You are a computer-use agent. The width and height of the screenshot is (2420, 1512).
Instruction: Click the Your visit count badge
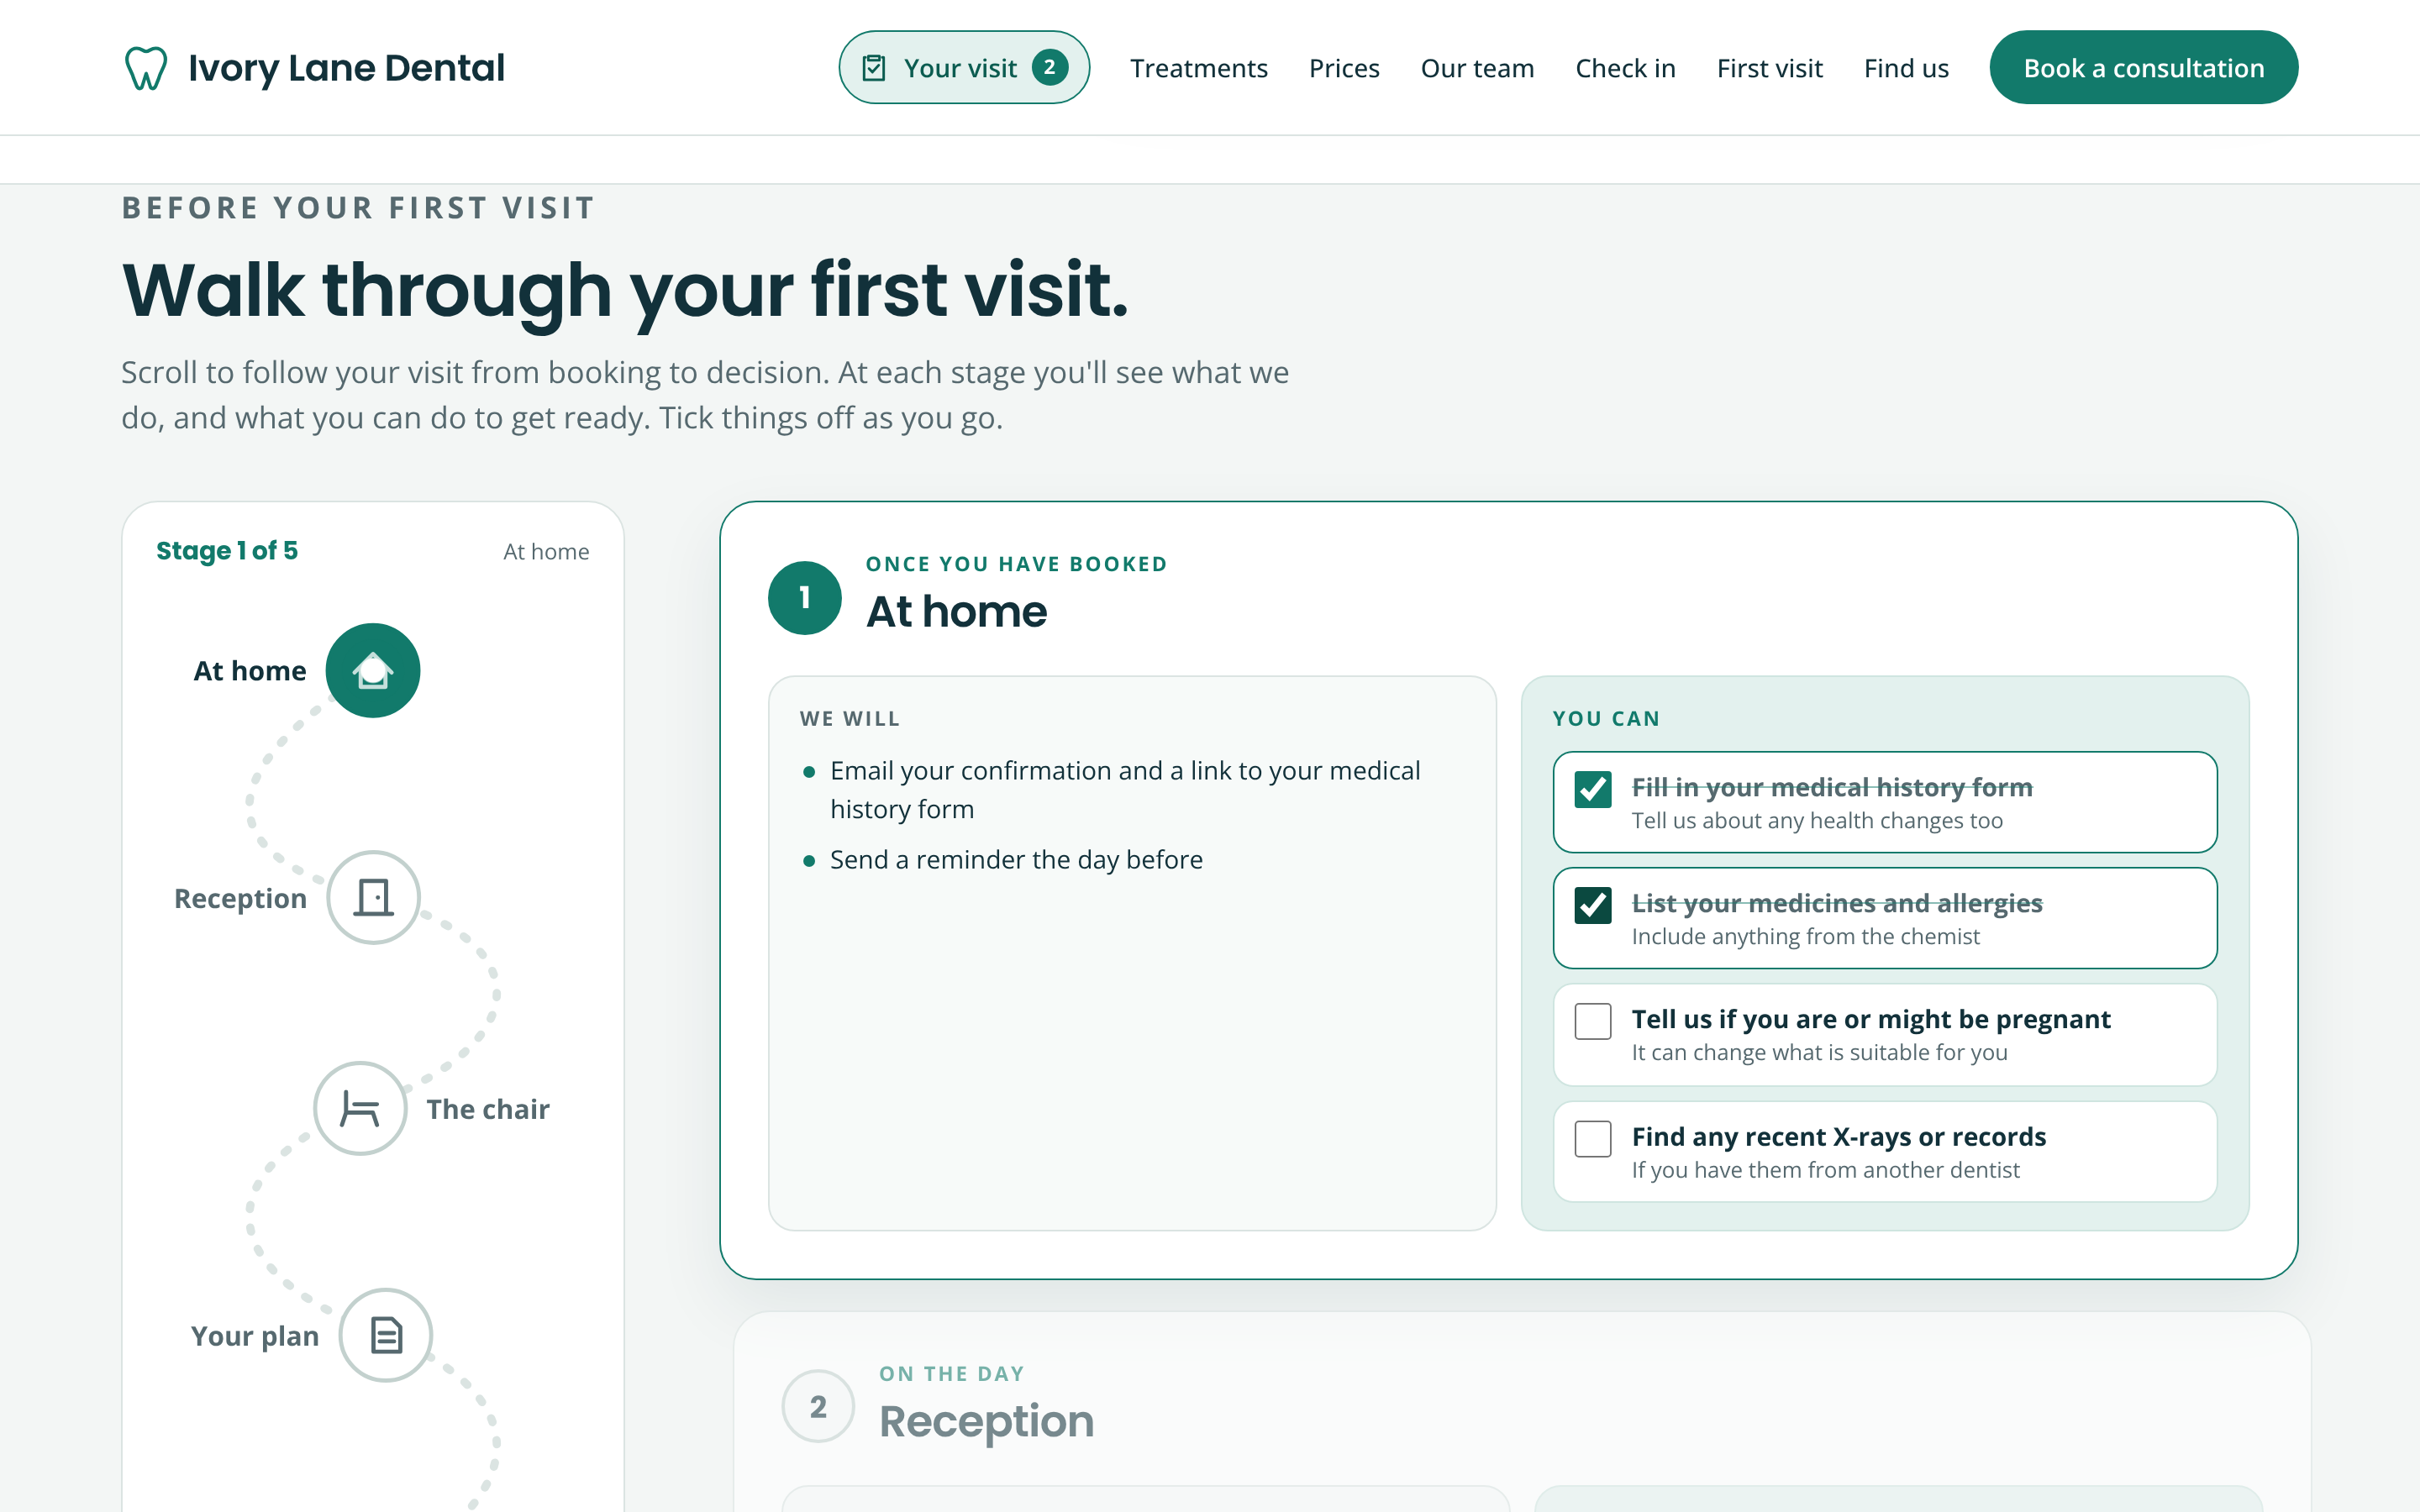tap(1050, 68)
